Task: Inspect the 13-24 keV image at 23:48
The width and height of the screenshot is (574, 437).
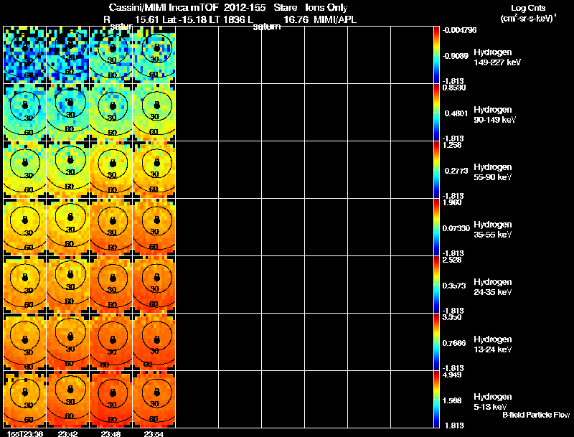Action: (111, 342)
